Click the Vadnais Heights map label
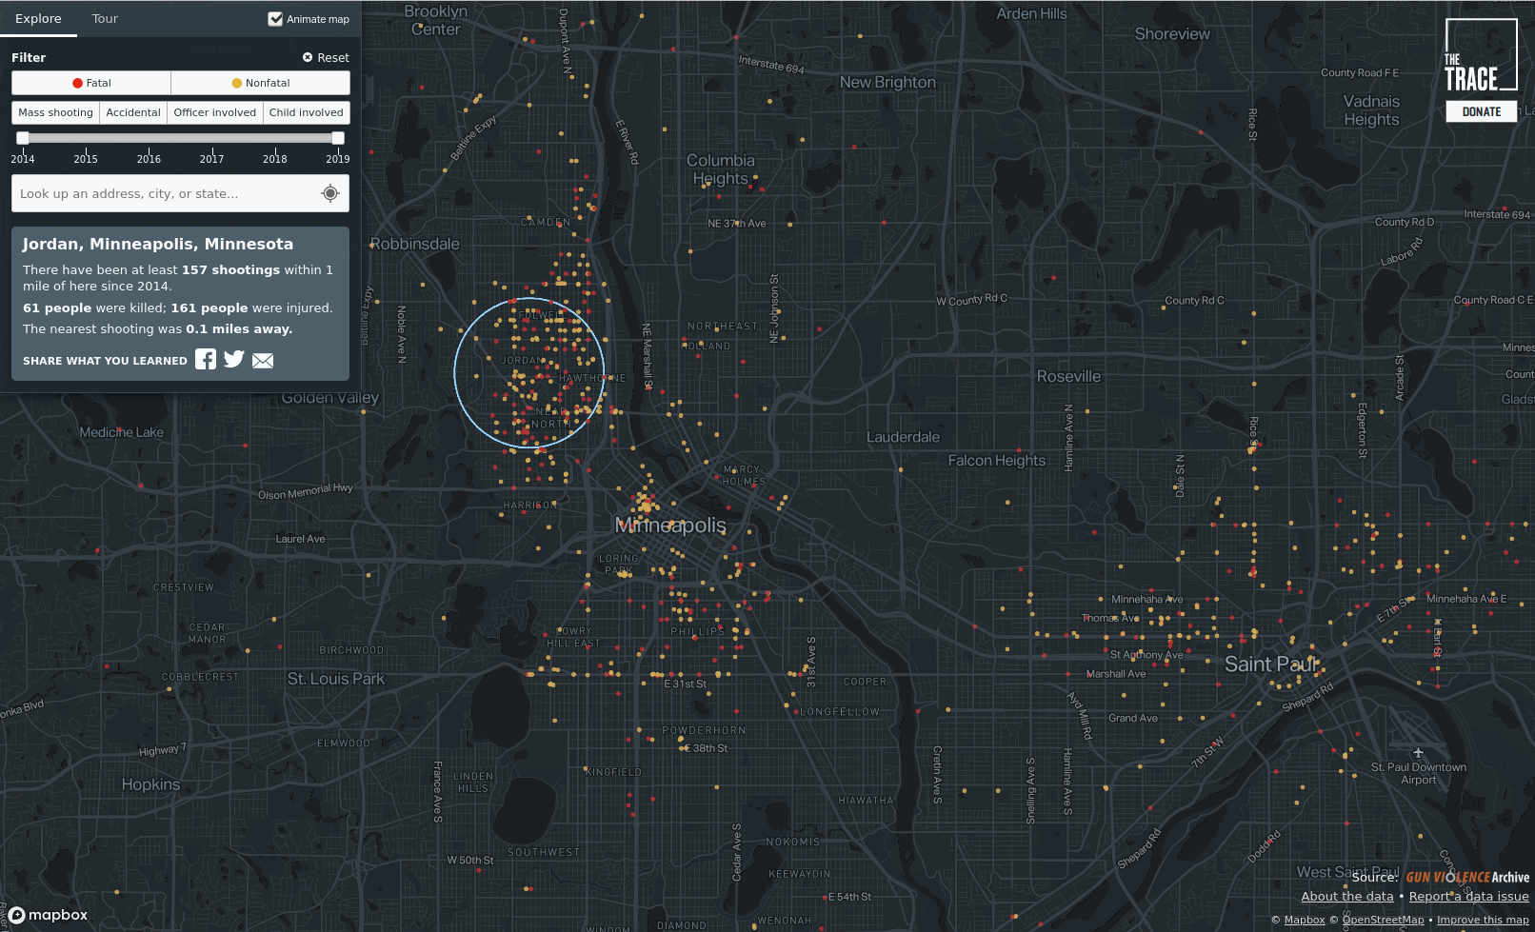 point(1371,110)
